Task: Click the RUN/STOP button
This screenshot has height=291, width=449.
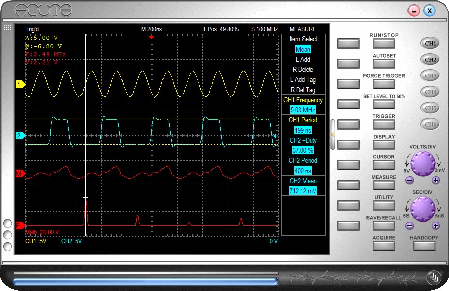Action: point(384,44)
